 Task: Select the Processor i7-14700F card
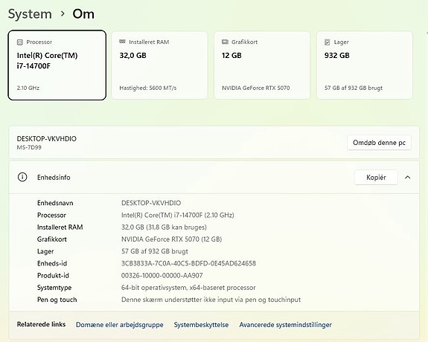coord(57,65)
